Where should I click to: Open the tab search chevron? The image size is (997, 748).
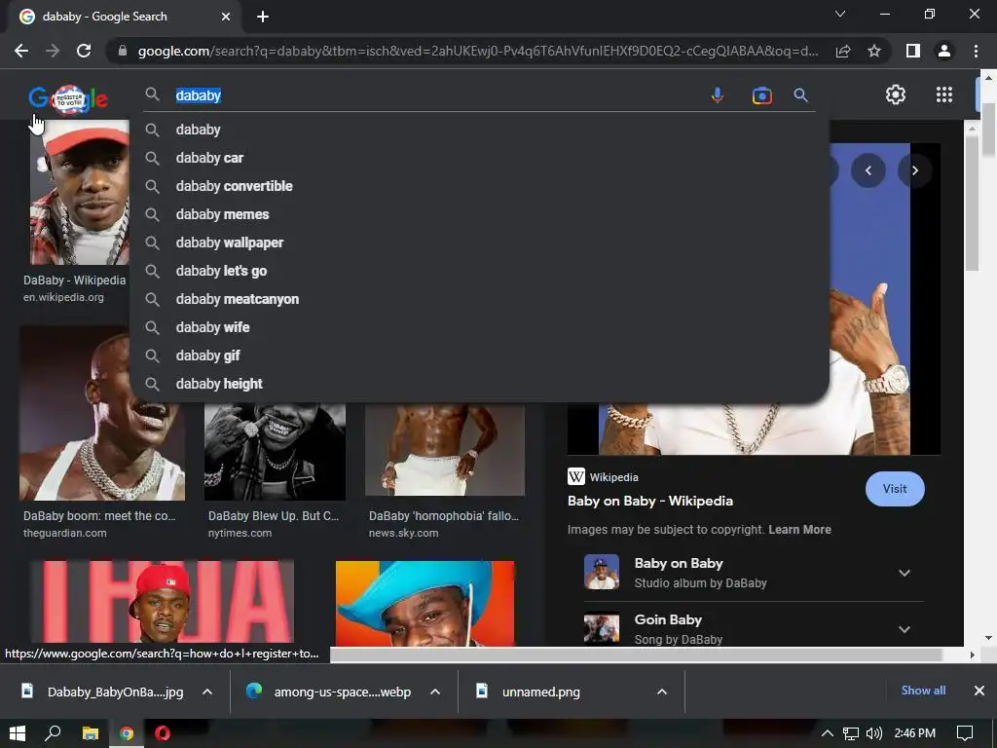coord(840,14)
